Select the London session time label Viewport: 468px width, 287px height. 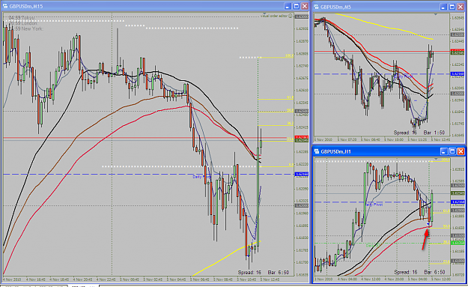click(x=23, y=23)
